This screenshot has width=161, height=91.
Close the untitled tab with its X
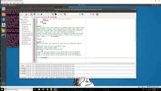click(x=56, y=17)
